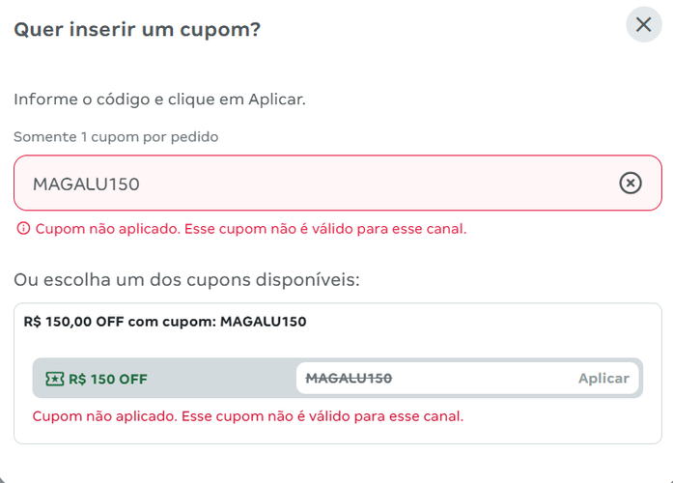The image size is (673, 483).
Task: Click the text Informe o código instruction
Action: coord(159,99)
